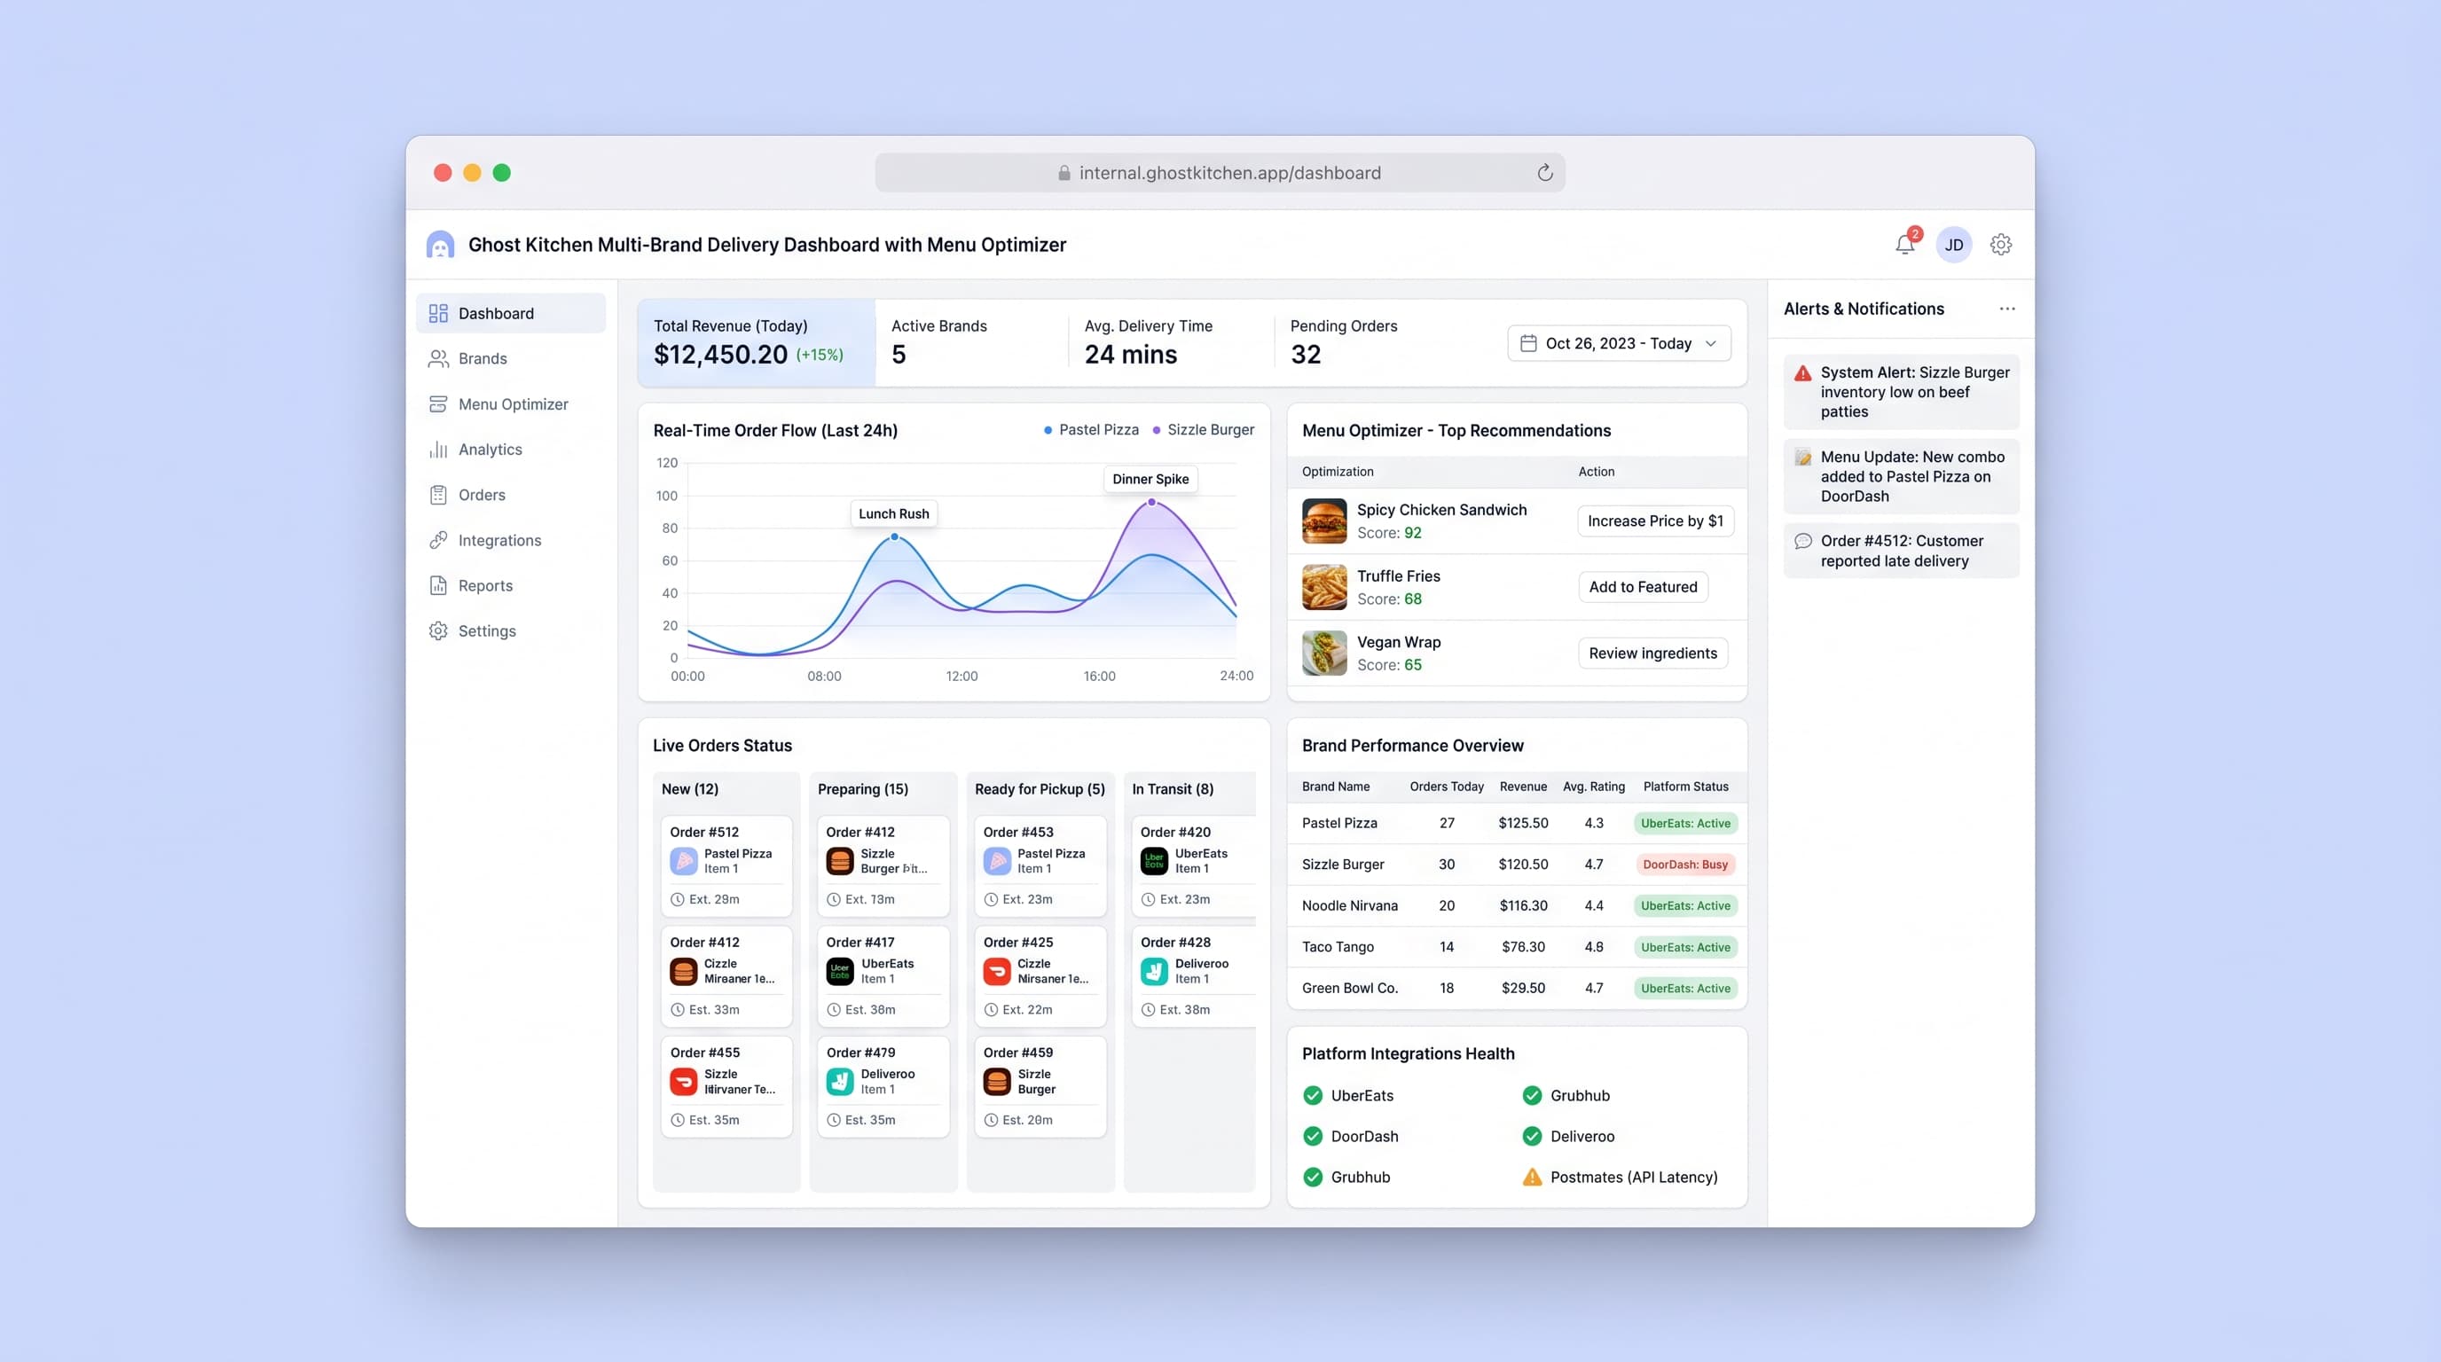Select the Total Revenue (Today) card
The width and height of the screenshot is (2441, 1362).
coord(757,343)
